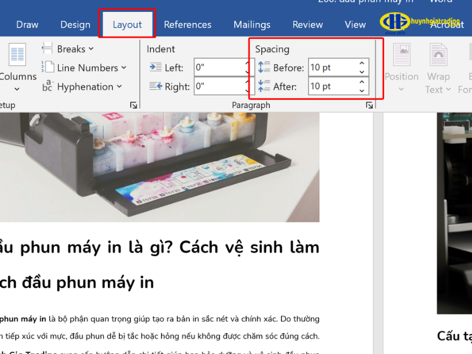Expand the Breaks dropdown menu

tap(91, 48)
